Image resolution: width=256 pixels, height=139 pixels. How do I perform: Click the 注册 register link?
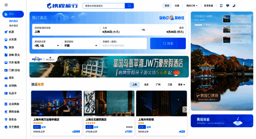tap(177, 6)
